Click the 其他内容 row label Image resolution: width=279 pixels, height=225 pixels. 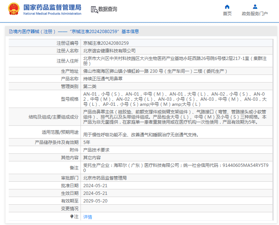click(70, 158)
